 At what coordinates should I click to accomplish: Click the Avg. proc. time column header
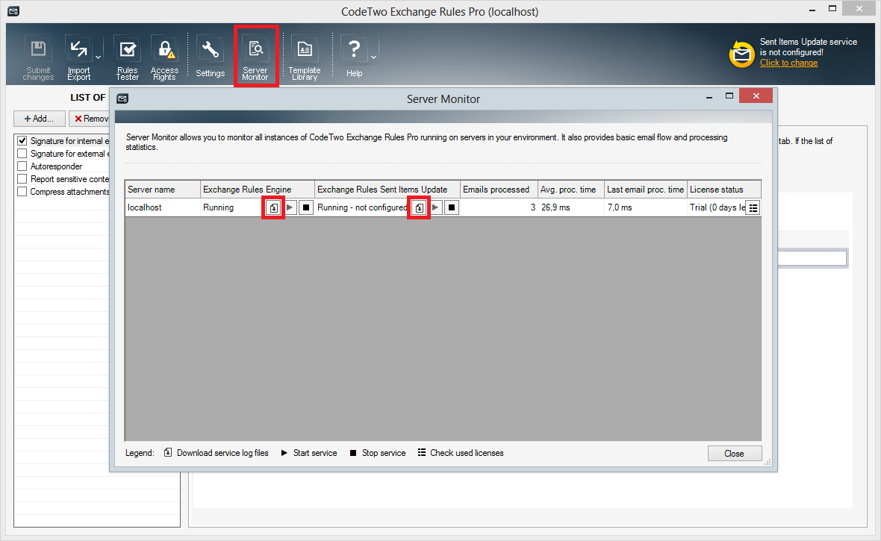pos(571,190)
